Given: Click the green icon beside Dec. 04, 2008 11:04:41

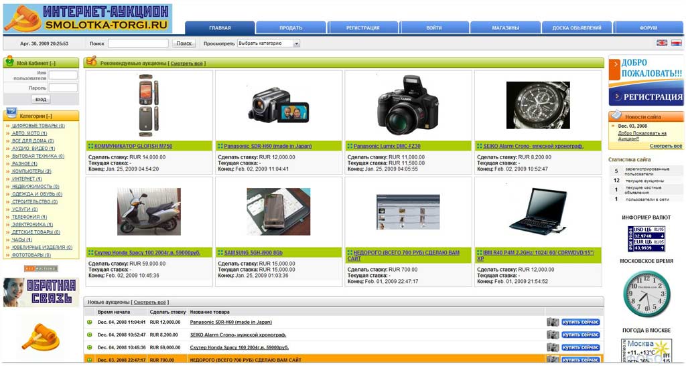Looking at the screenshot, I should (x=90, y=322).
